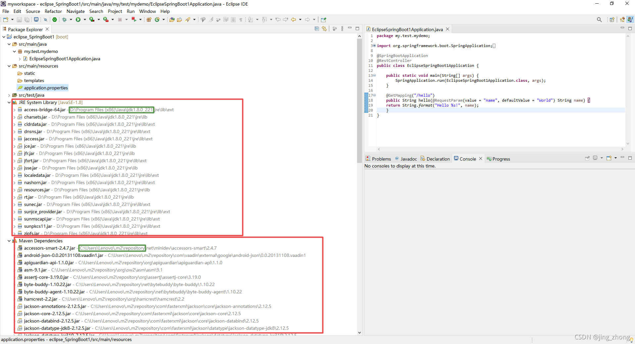The image size is (635, 344).
Task: Open the Window menu
Action: click(147, 11)
